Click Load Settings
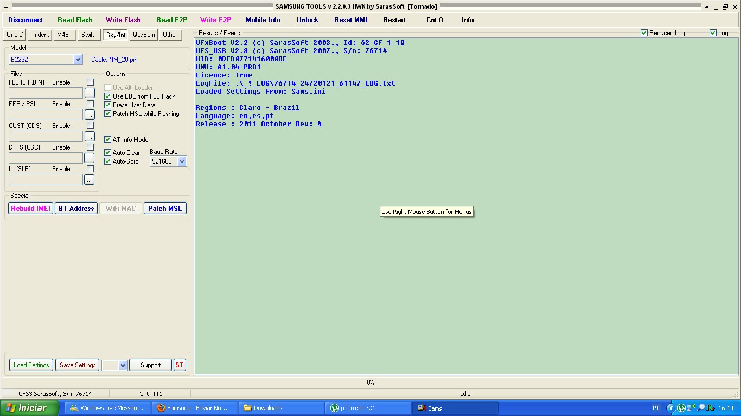Image resolution: width=741 pixels, height=416 pixels. coord(31,365)
